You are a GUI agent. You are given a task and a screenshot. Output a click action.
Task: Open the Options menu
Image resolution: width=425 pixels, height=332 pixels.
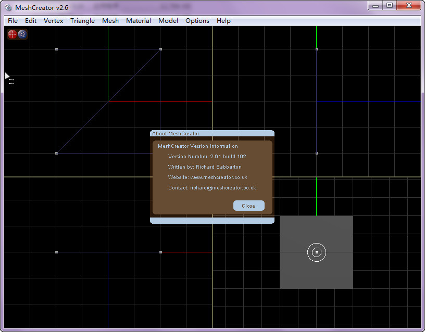[x=197, y=21]
